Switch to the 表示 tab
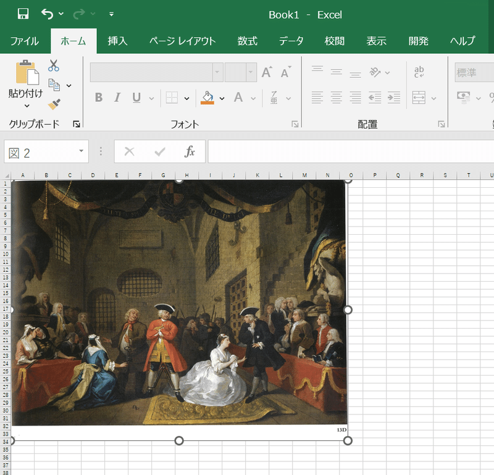Viewport: 494px width, 475px height. [377, 41]
